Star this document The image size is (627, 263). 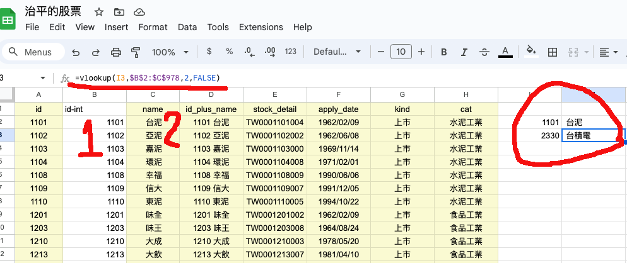(99, 12)
